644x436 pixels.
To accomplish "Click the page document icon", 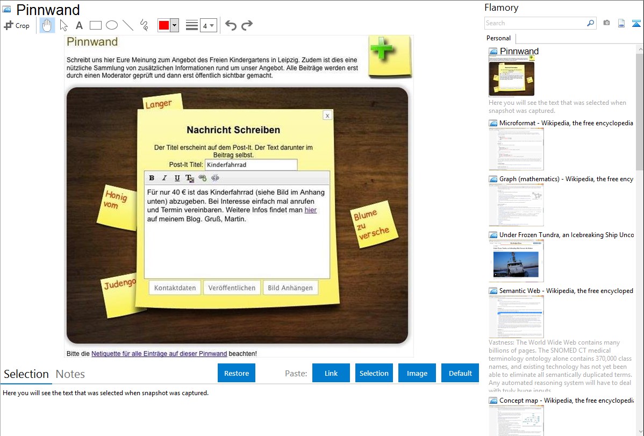I will 621,23.
